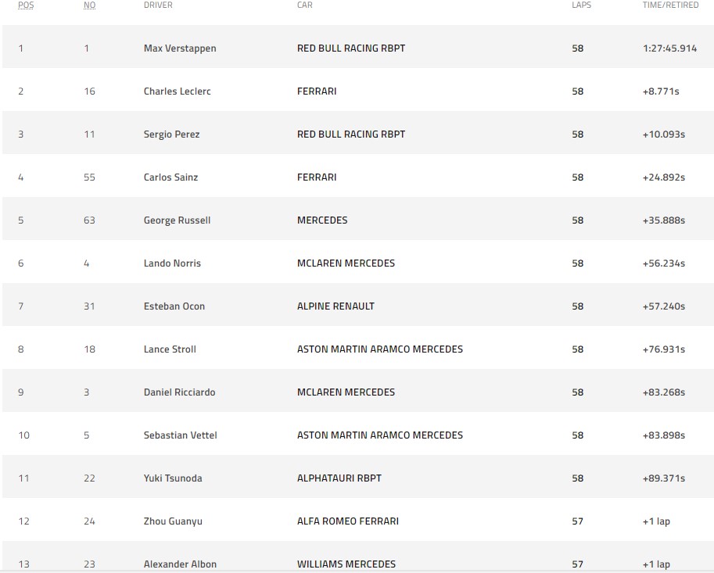The height and width of the screenshot is (573, 714).
Task: Click Carlos Sainz in results
Action: click(170, 177)
